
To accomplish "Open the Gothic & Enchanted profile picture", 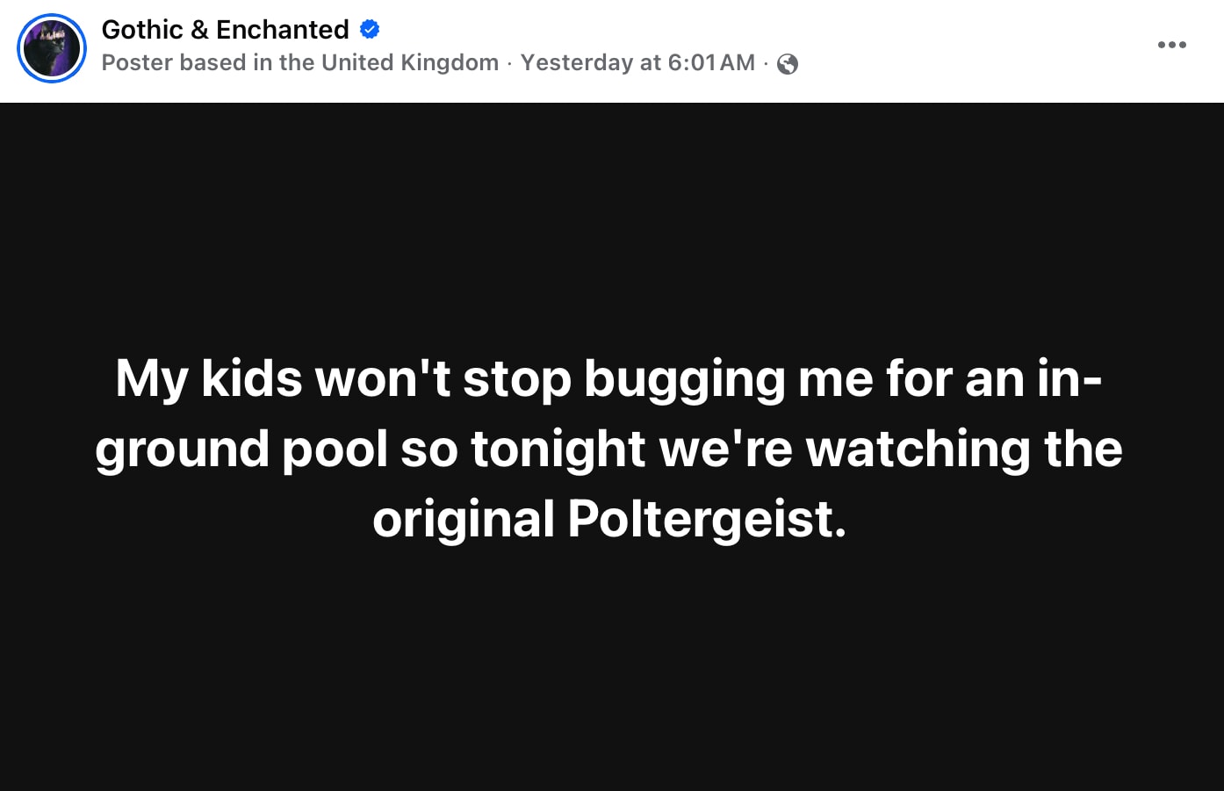I will (x=52, y=48).
